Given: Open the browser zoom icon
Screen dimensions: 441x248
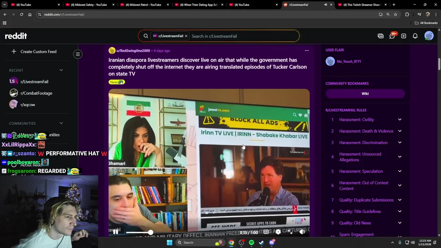Looking at the screenshot, I should point(388,14).
